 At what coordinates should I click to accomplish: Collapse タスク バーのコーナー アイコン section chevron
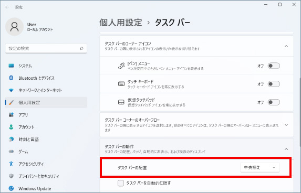point(286,46)
